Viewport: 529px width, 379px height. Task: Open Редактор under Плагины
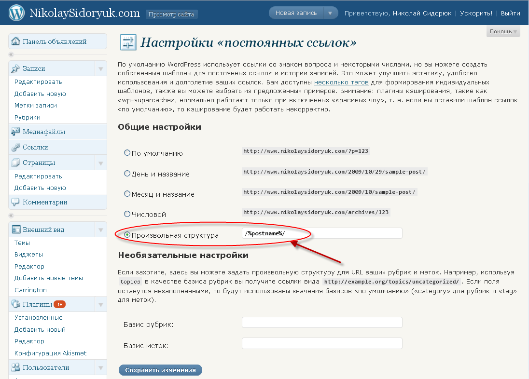(x=29, y=341)
